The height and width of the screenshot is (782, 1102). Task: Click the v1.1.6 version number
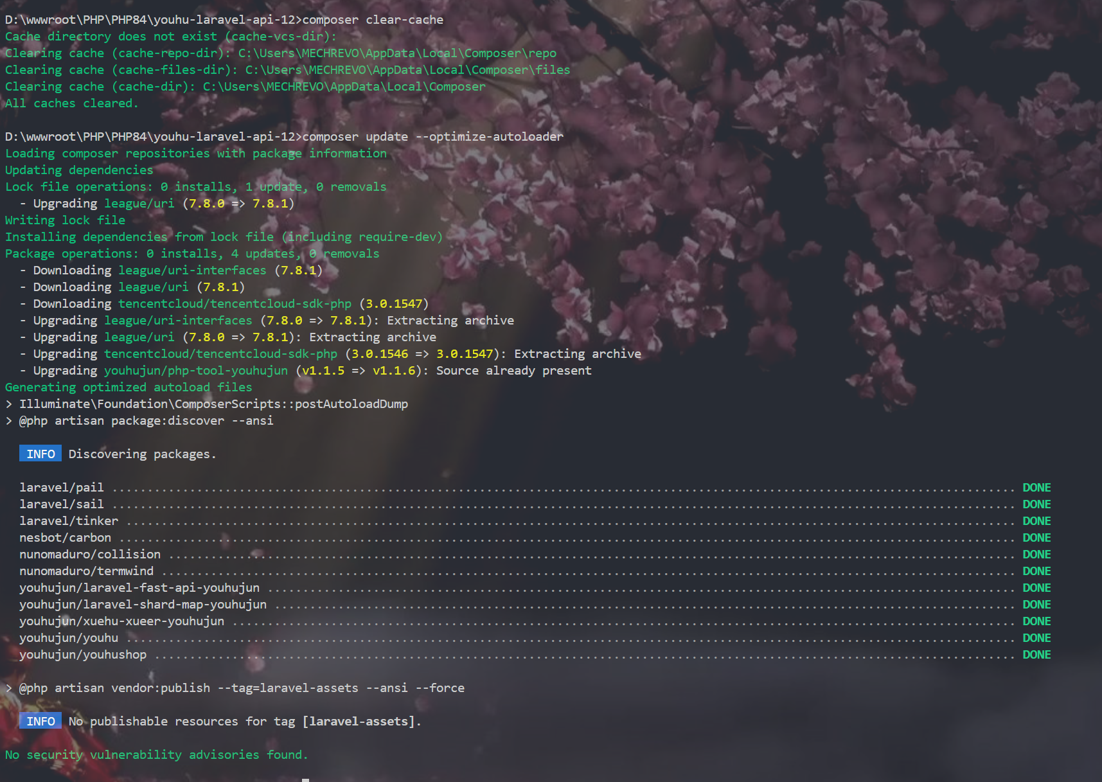[x=395, y=371]
